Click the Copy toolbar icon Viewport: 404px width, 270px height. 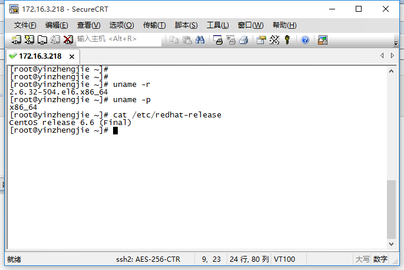[174, 40]
